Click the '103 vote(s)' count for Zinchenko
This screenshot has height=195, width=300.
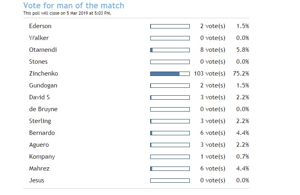[209, 74]
